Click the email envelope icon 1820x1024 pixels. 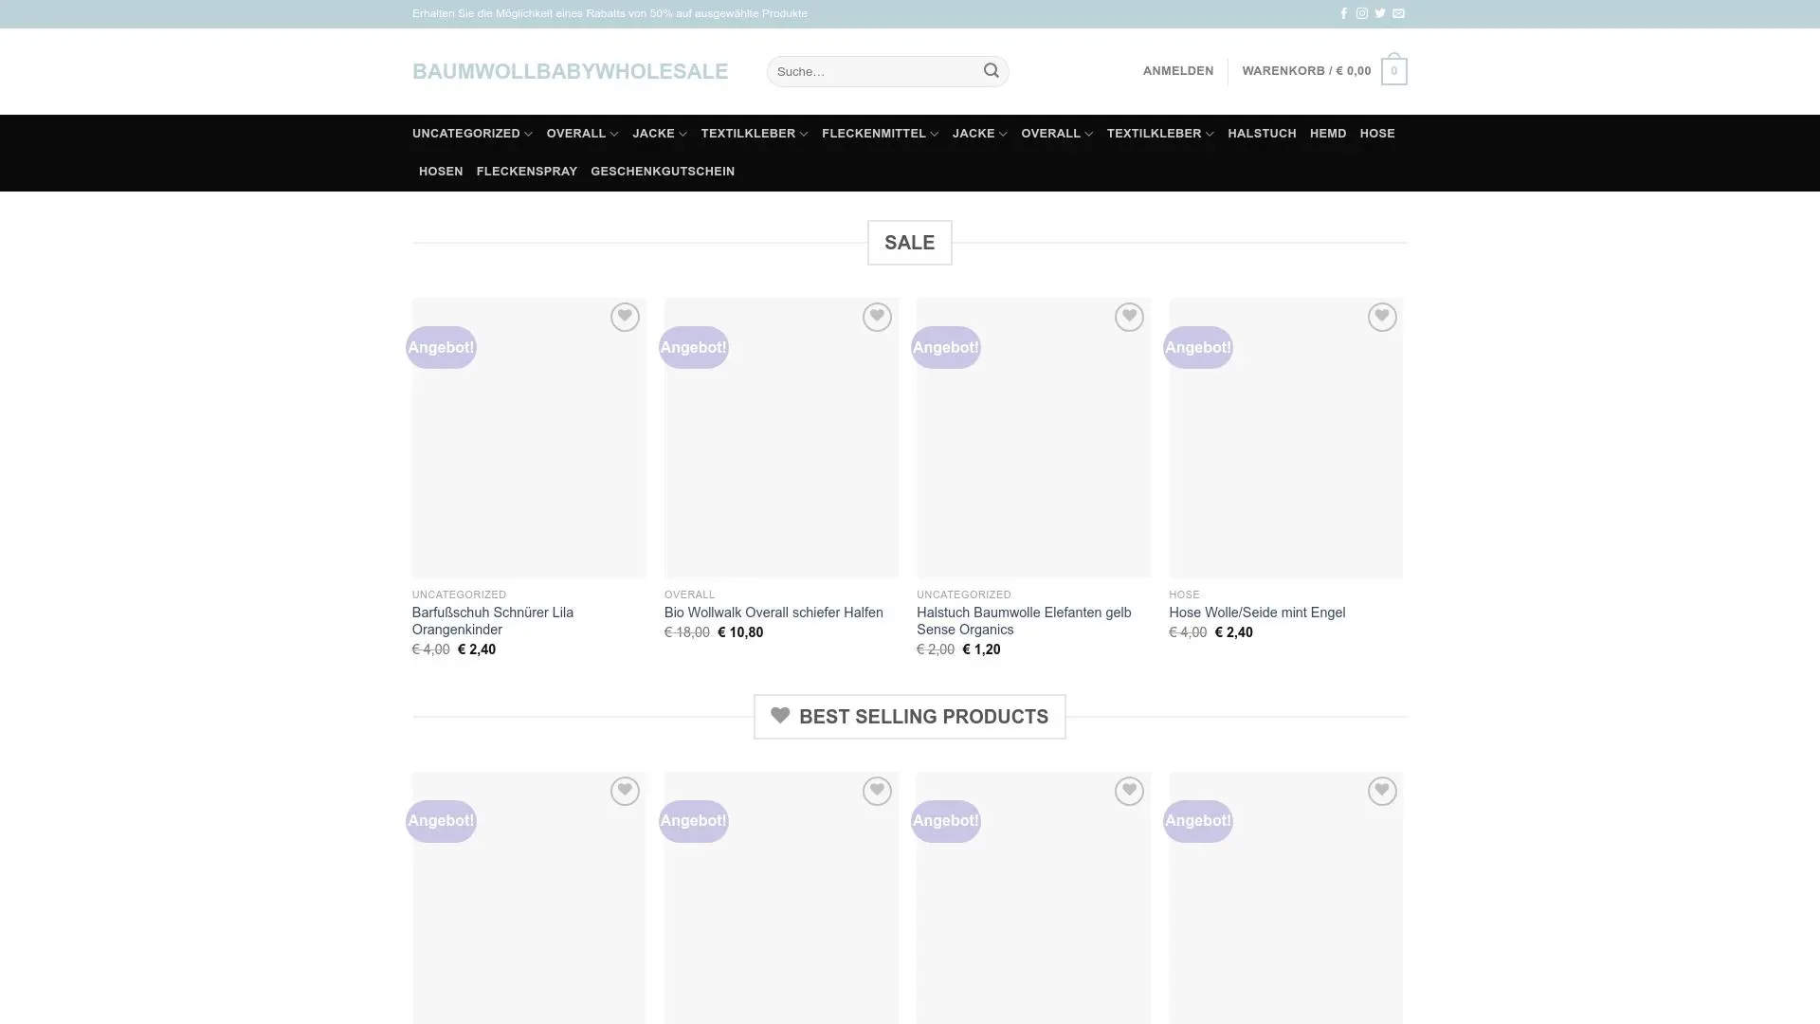tap(1398, 13)
